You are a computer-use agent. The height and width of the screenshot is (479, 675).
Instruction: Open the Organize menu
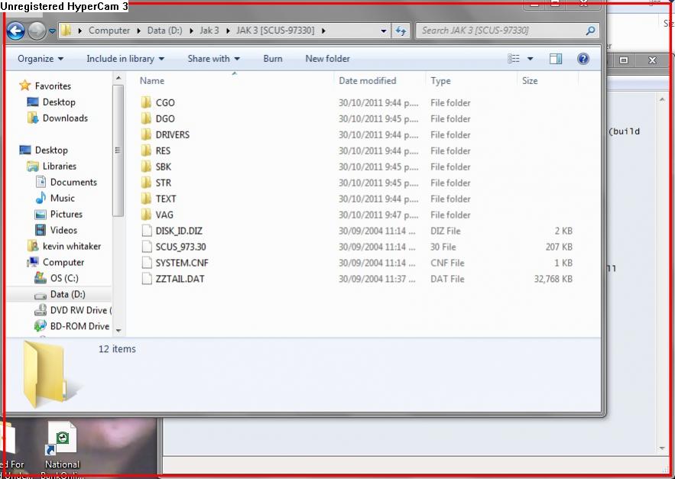tap(41, 59)
